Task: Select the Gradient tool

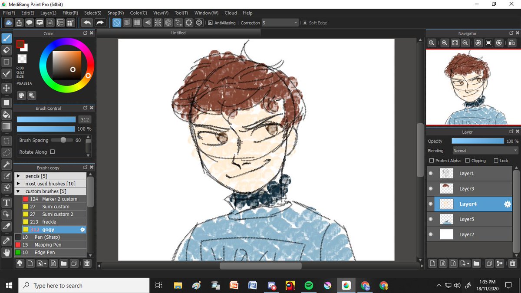Action: coord(7,126)
